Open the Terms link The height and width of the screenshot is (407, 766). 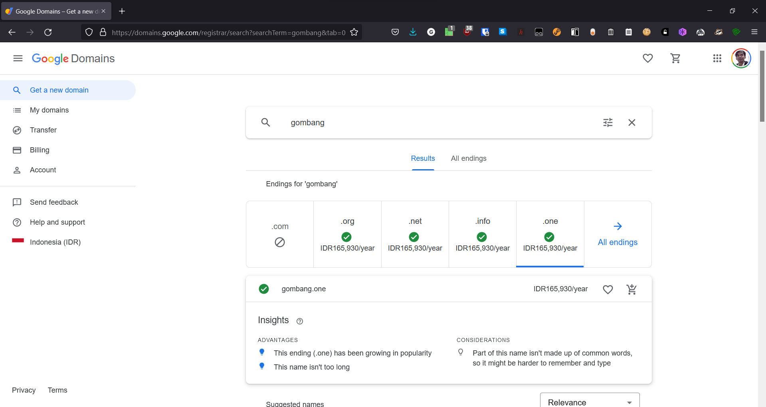(x=57, y=390)
